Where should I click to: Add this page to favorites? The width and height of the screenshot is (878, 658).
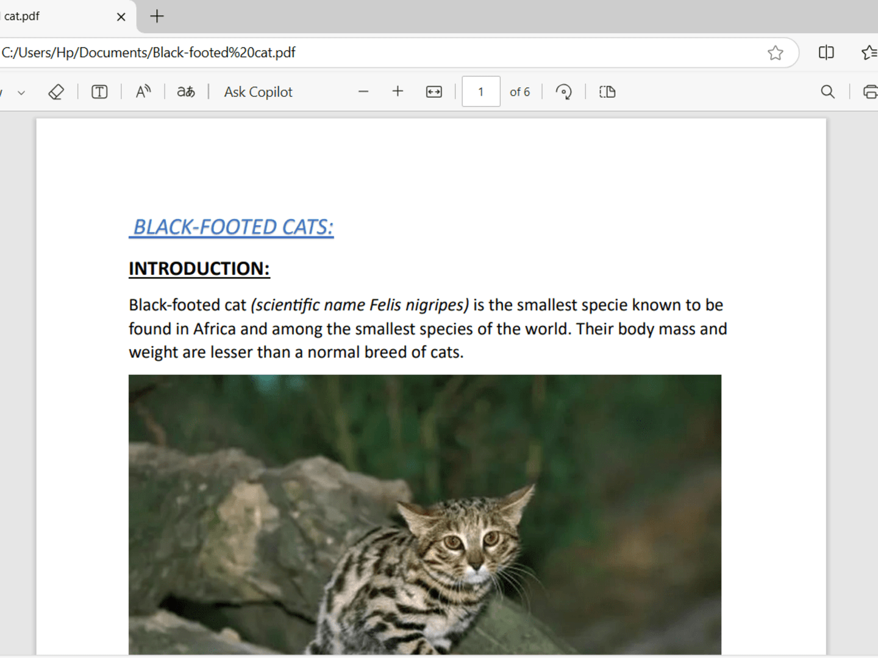point(776,53)
